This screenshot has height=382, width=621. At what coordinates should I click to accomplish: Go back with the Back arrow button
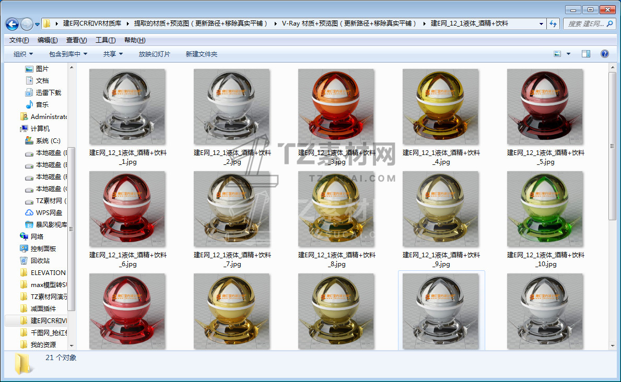point(13,24)
